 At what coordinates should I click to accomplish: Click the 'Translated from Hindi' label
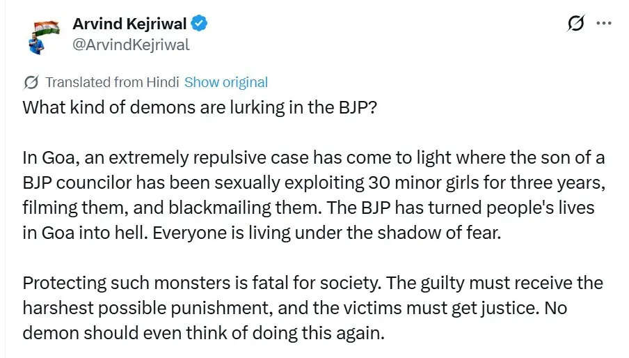[113, 82]
